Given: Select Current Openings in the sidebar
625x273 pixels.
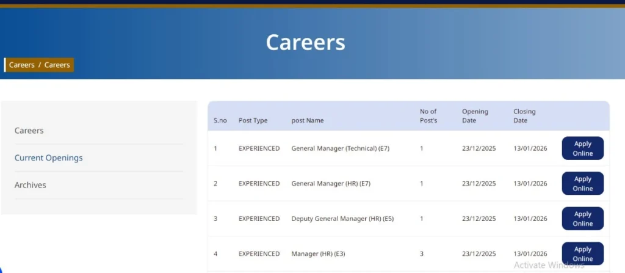Looking at the screenshot, I should pos(49,158).
